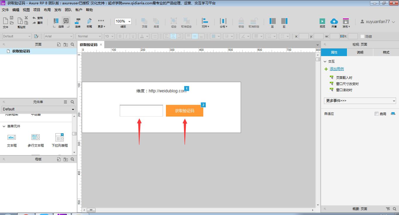This screenshot has width=399, height=215.
Task: Toggle underline formatting
Action: coord(133,36)
